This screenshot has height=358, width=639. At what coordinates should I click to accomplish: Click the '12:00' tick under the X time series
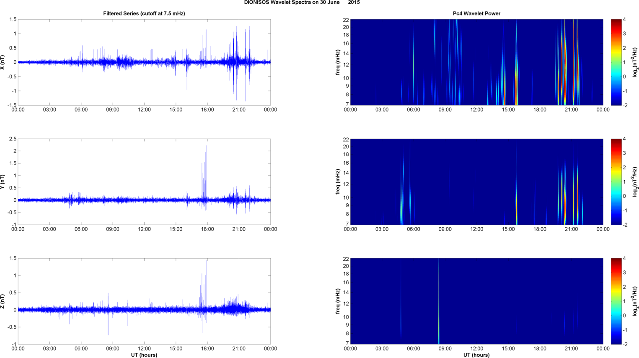pyautogui.click(x=144, y=110)
